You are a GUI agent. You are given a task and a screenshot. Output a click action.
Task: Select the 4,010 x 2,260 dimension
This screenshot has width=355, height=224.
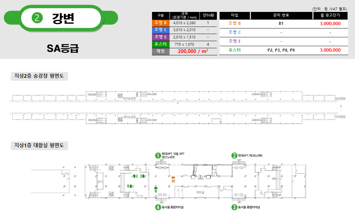[184, 23]
